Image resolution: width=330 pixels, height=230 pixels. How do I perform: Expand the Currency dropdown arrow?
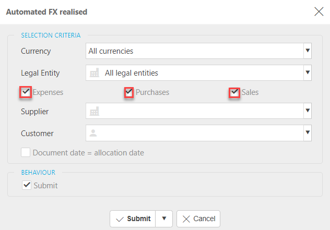[308, 51]
